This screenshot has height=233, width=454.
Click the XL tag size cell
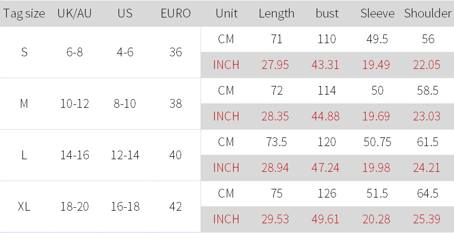point(24,206)
